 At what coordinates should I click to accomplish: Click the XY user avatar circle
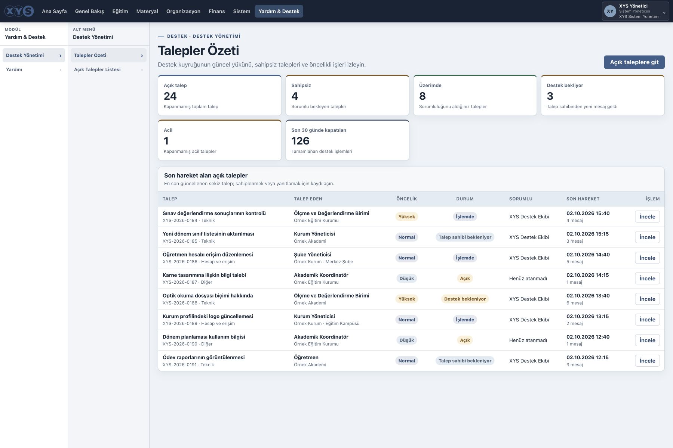[610, 11]
